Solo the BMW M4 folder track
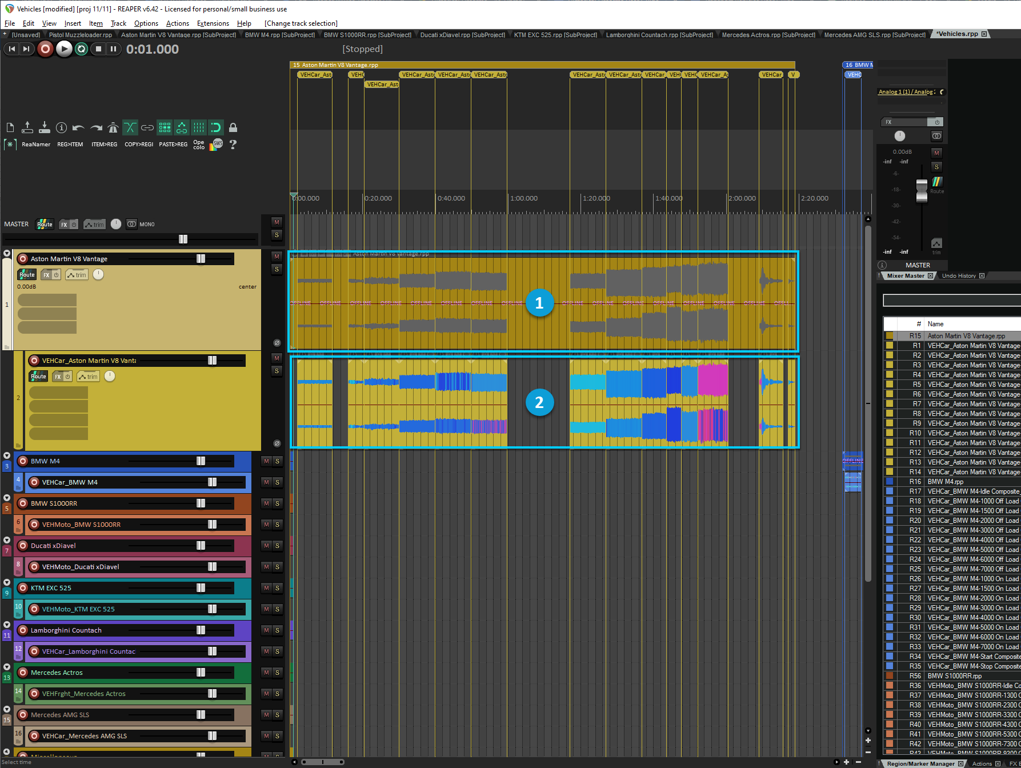 pos(277,461)
